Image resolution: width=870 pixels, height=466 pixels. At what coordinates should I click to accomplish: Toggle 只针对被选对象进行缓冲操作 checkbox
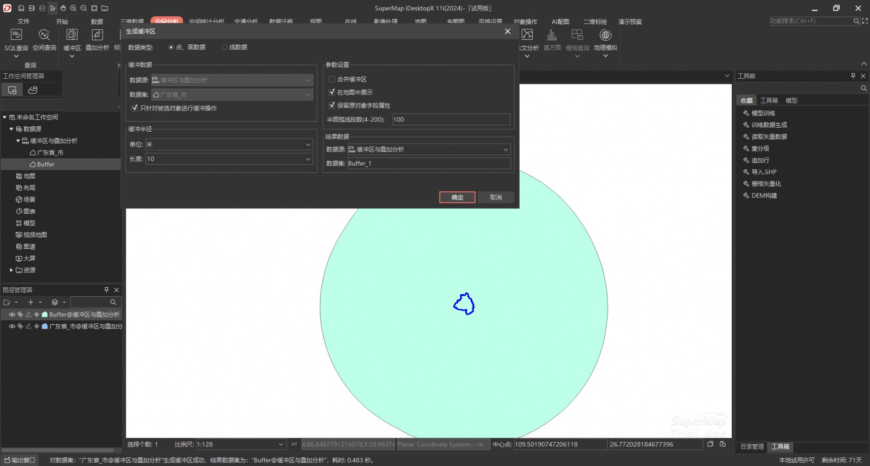pos(135,108)
